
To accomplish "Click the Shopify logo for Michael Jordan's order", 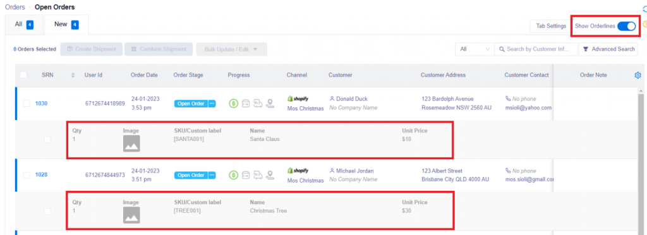I will point(298,171).
